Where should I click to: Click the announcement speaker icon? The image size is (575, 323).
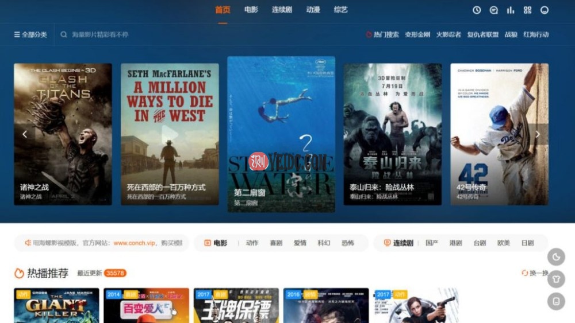click(x=28, y=243)
